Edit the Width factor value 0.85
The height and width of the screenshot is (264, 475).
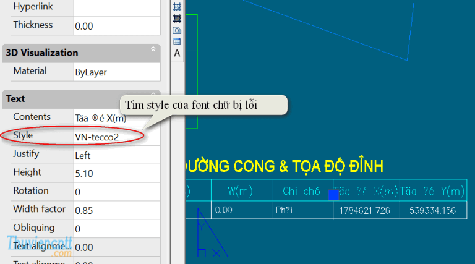pos(117,210)
